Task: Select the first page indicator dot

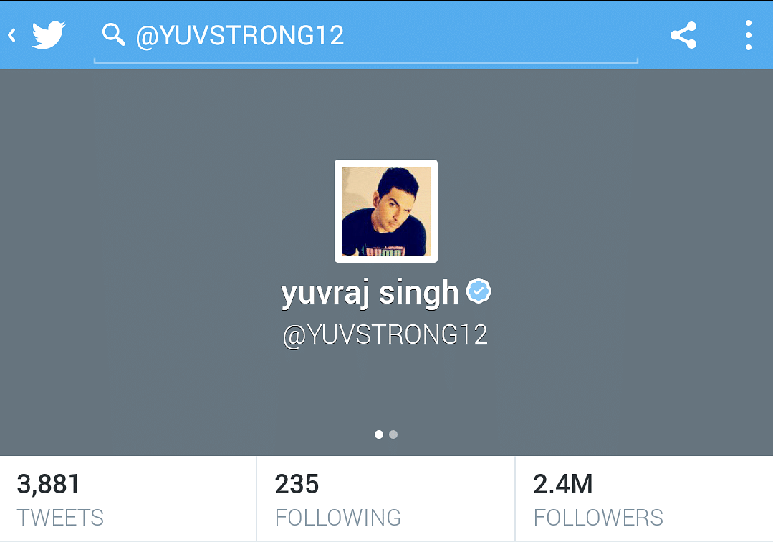Action: click(x=378, y=435)
